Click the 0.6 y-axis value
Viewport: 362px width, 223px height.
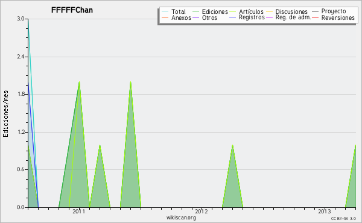tap(21, 169)
